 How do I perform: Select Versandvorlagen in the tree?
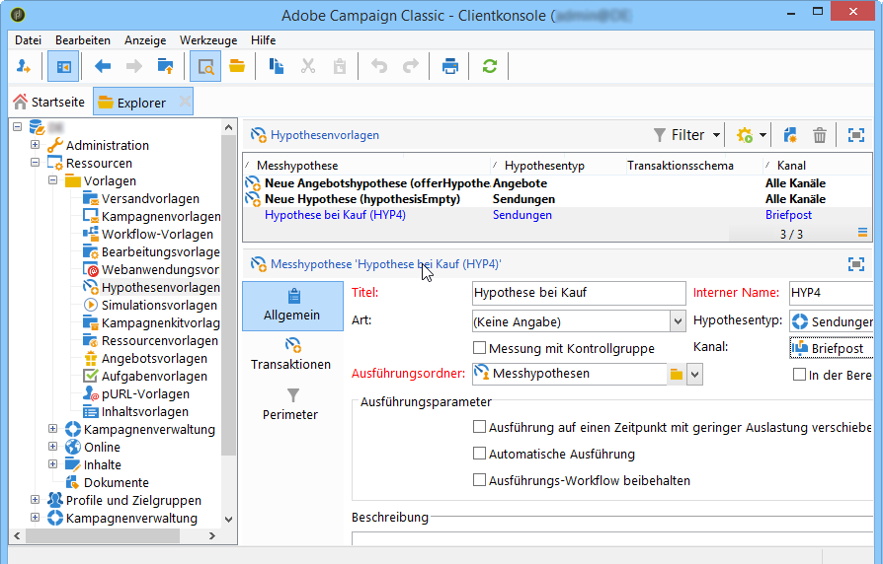click(150, 198)
